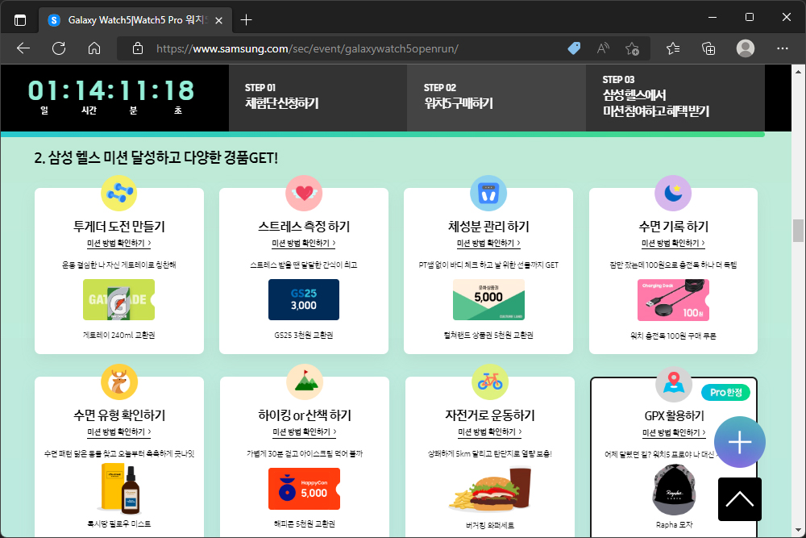
Task: Open a new browser tab
Action: click(x=246, y=20)
